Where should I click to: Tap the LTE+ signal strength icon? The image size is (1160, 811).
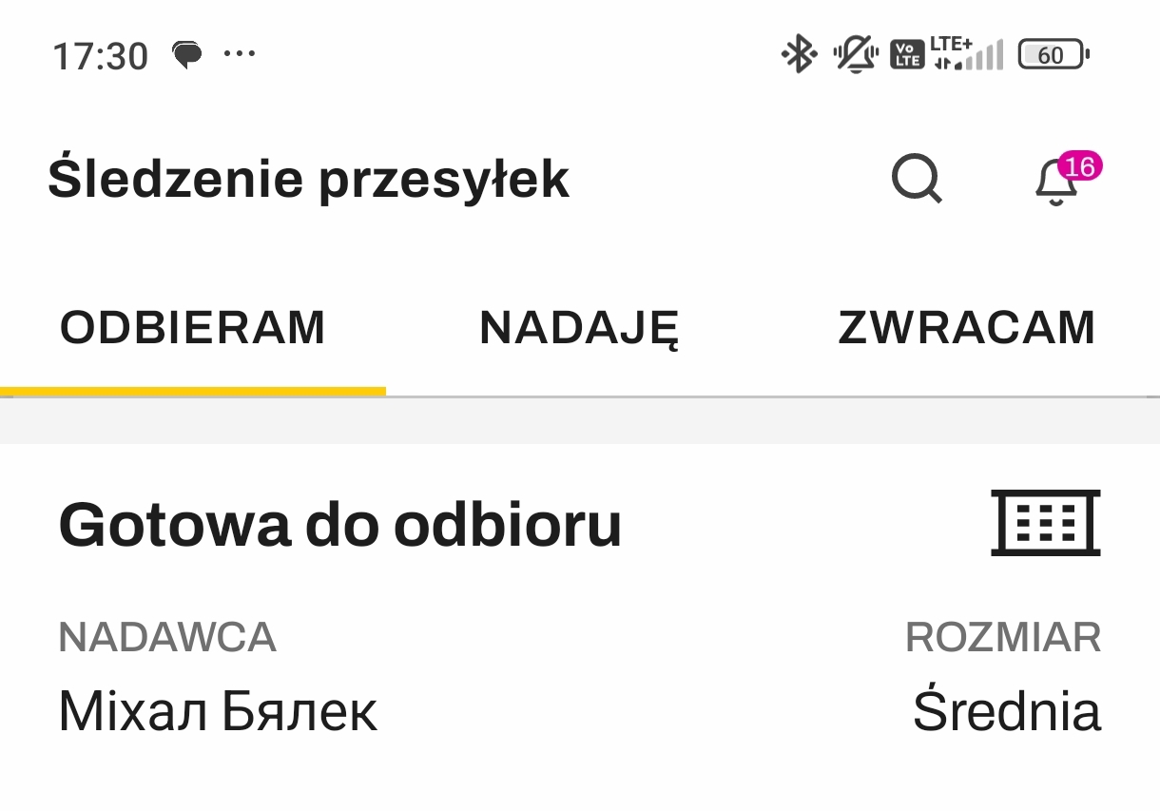[966, 54]
